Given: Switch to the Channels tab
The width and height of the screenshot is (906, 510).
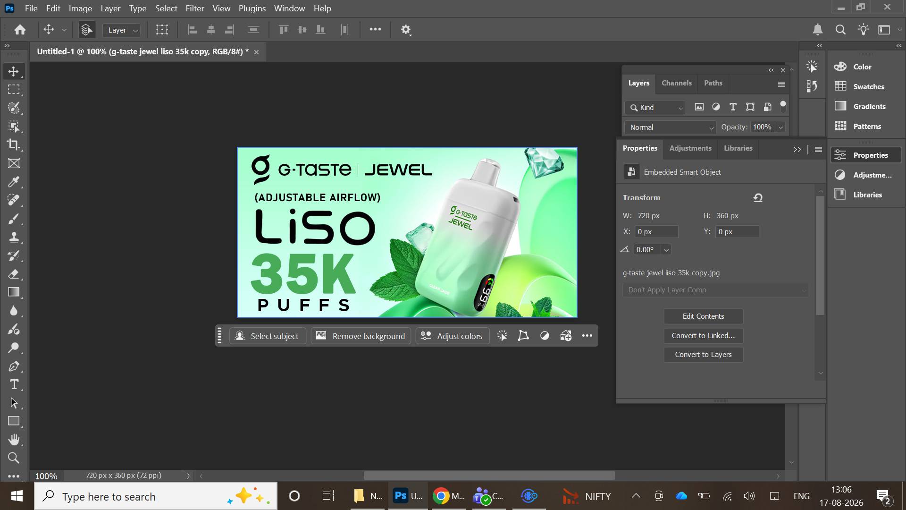Looking at the screenshot, I should tap(676, 83).
